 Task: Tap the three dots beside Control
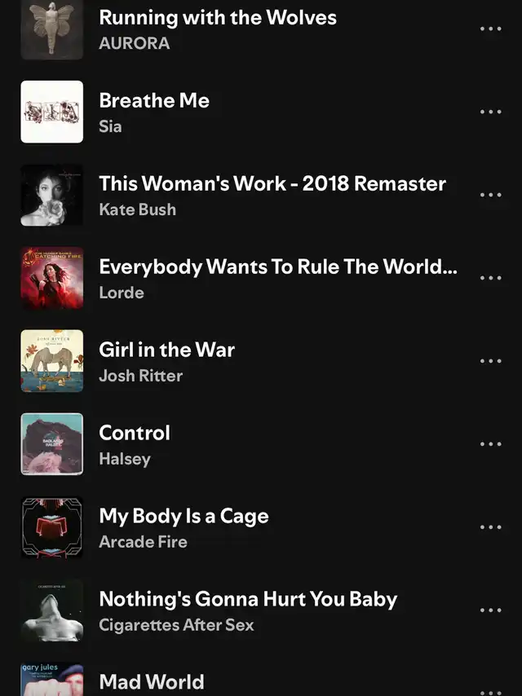(x=490, y=444)
